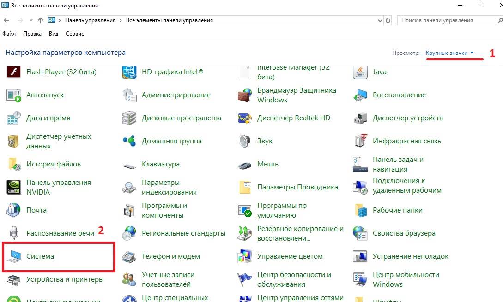Open the Региональные стандарты link

183,233
